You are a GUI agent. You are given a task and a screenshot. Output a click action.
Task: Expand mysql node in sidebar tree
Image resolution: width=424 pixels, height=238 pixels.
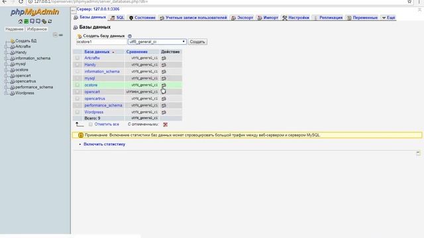point(6,64)
